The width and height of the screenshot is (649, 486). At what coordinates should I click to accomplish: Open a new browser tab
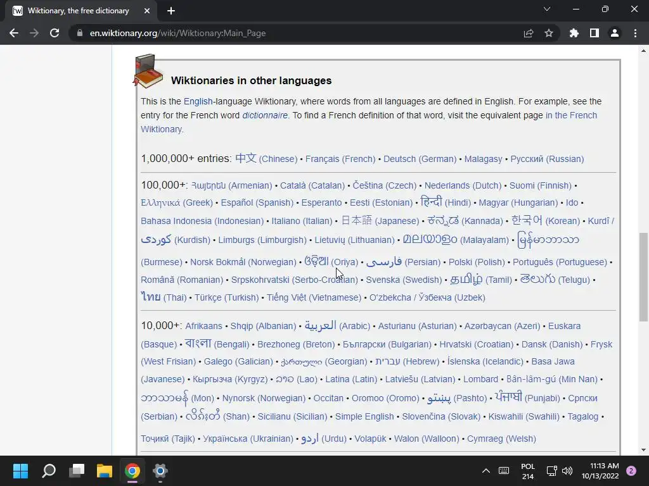tap(171, 11)
